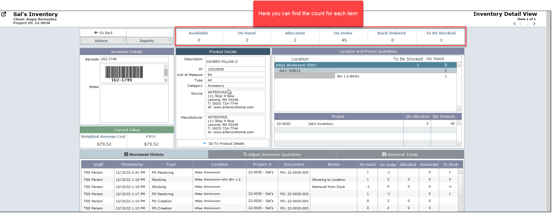Click the Category field Accessory

tap(235, 86)
